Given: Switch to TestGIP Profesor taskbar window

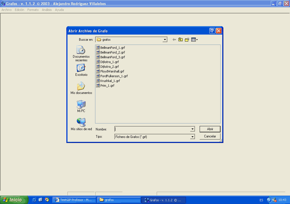Looking at the screenshot, I should pos(75,200).
